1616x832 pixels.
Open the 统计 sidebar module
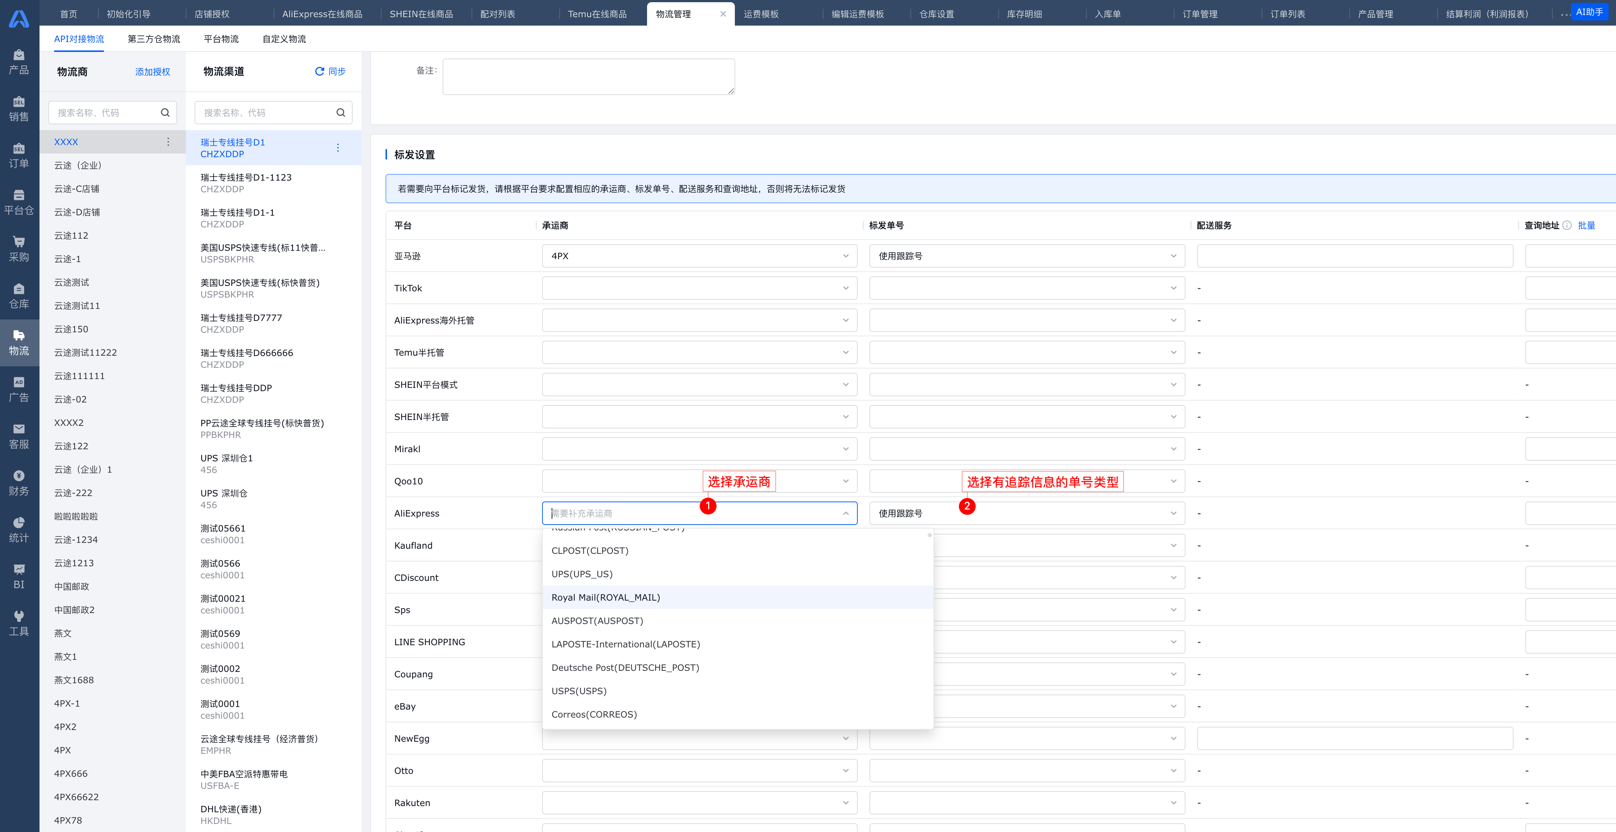click(19, 530)
